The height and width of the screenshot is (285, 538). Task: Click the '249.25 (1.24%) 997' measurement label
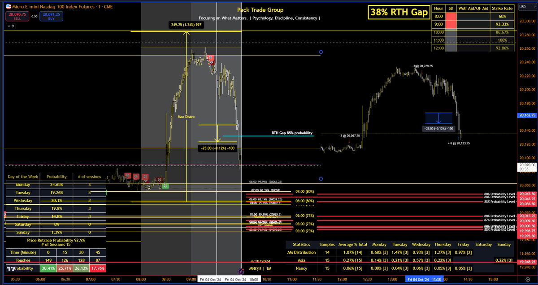click(186, 25)
